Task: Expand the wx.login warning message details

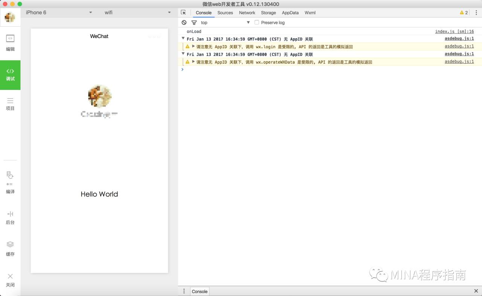Action: [194, 46]
